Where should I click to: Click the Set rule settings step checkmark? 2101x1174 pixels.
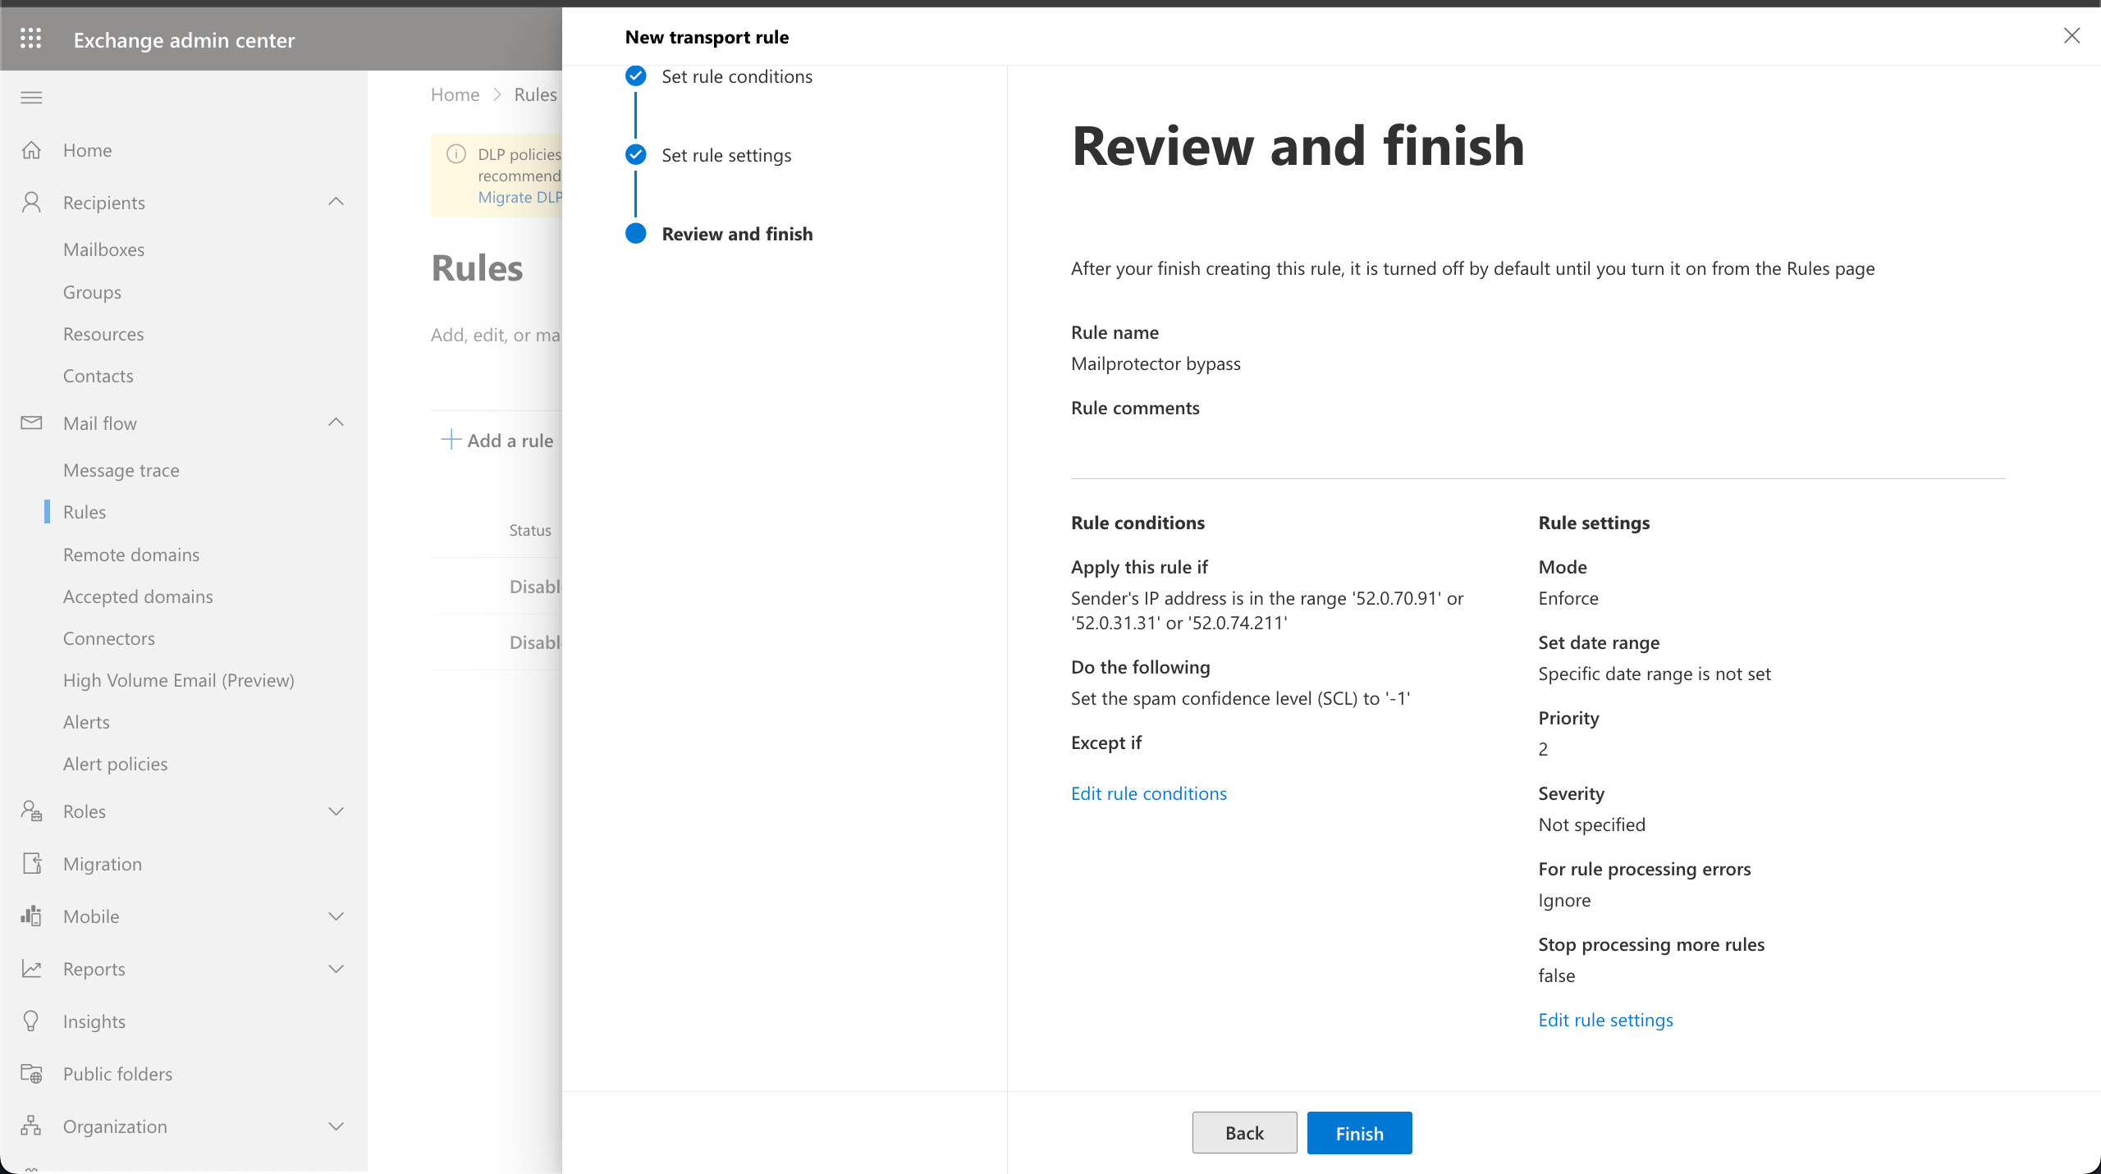point(636,155)
